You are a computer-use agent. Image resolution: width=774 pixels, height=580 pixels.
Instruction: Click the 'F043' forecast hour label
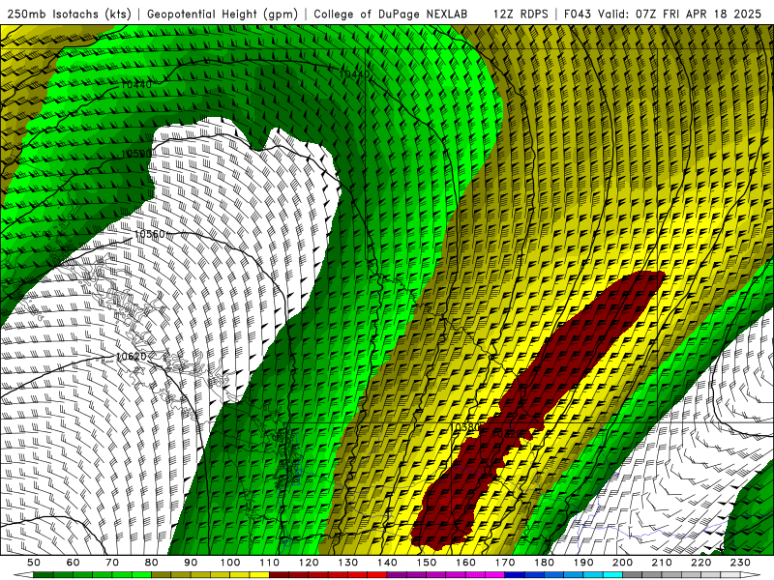(578, 14)
